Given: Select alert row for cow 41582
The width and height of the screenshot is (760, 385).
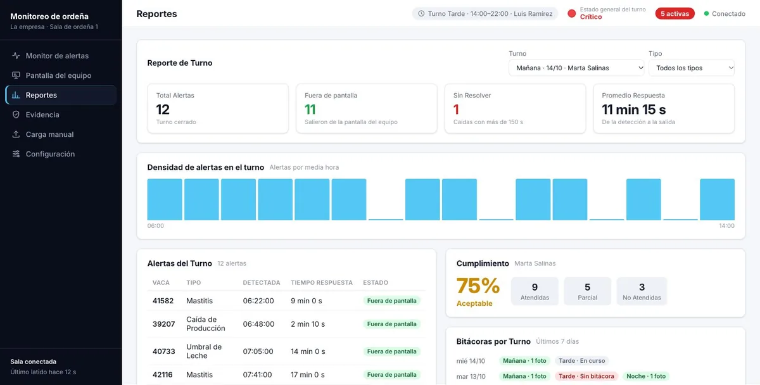Looking at the screenshot, I should coord(286,301).
